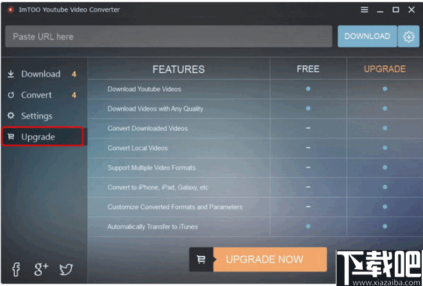Click Customize Converted Formats and Parameters text
Image resolution: width=423 pixels, height=286 pixels.
[x=175, y=207]
